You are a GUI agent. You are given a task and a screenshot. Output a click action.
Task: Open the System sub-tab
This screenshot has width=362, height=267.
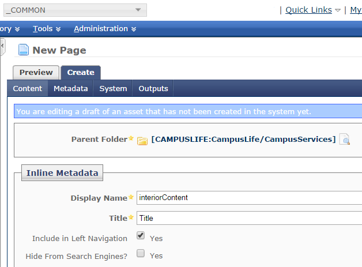pyautogui.click(x=113, y=88)
